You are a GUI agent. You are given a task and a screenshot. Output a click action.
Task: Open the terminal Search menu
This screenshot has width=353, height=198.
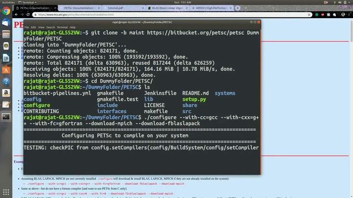pyautogui.click(x=50, y=27)
